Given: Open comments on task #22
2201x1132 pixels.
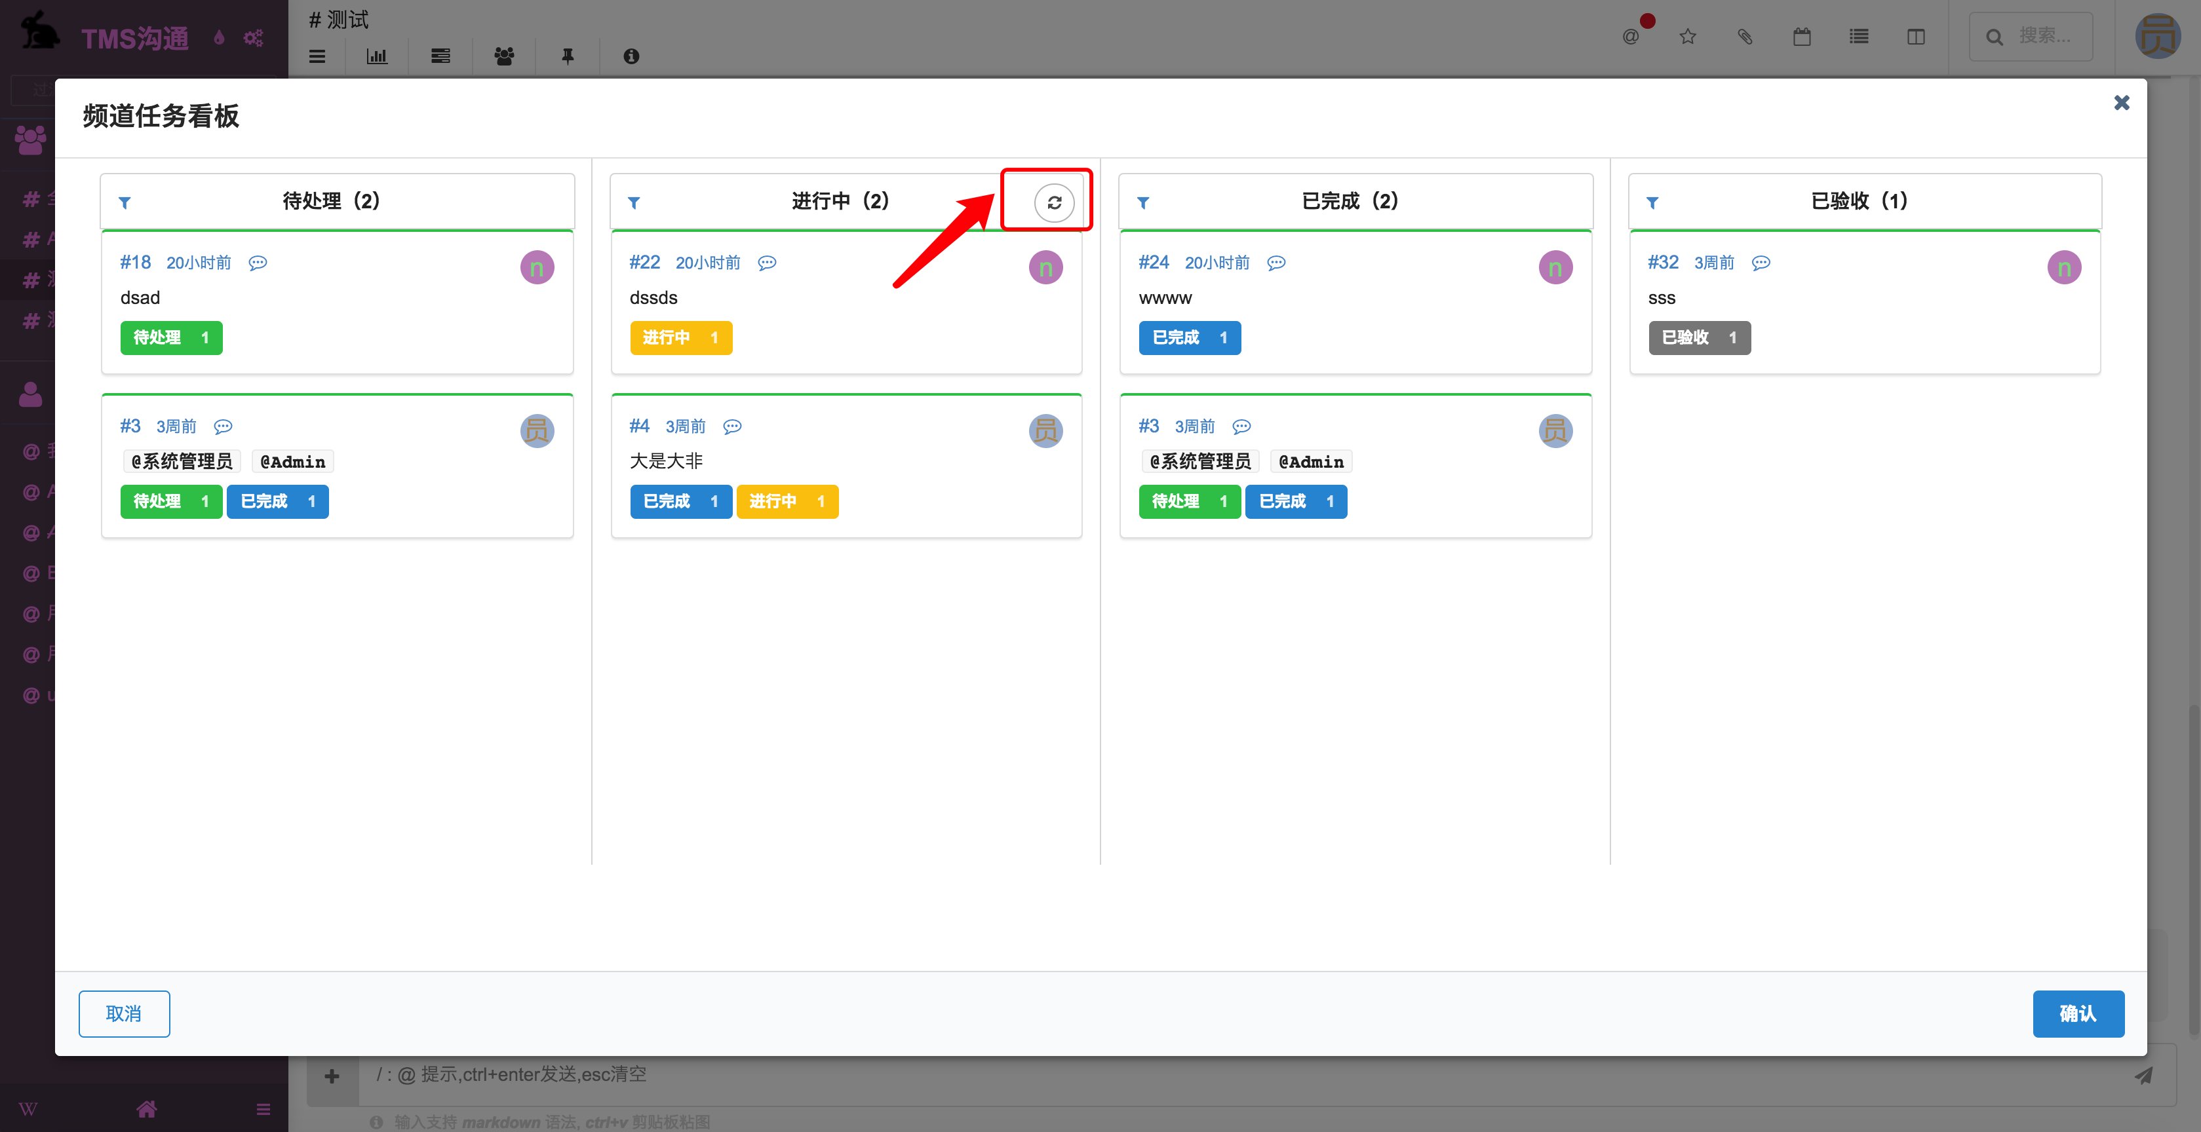Looking at the screenshot, I should coord(768,263).
